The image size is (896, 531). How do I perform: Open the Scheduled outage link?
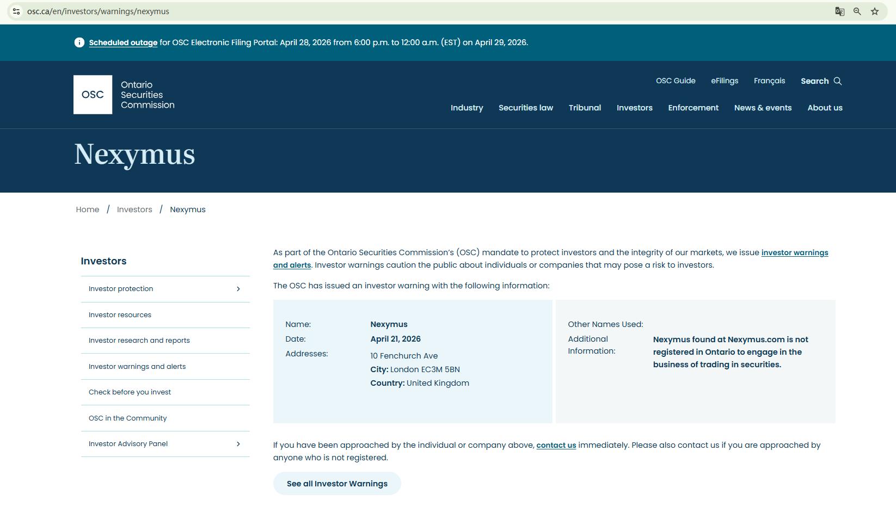coord(123,42)
